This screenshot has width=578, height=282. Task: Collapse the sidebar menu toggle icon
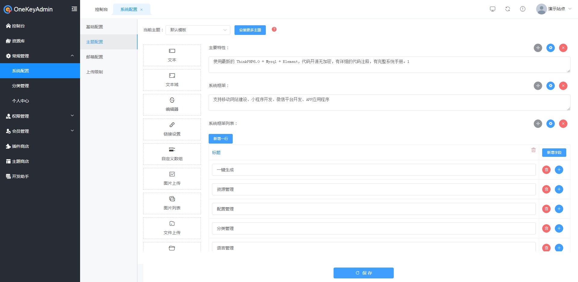pos(74,9)
